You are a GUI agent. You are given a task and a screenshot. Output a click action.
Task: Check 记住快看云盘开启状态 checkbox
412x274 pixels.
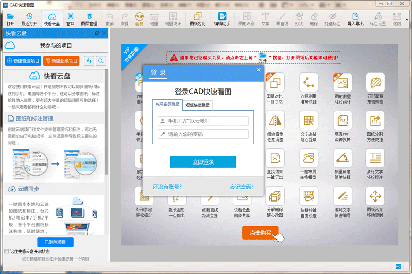click(6, 252)
